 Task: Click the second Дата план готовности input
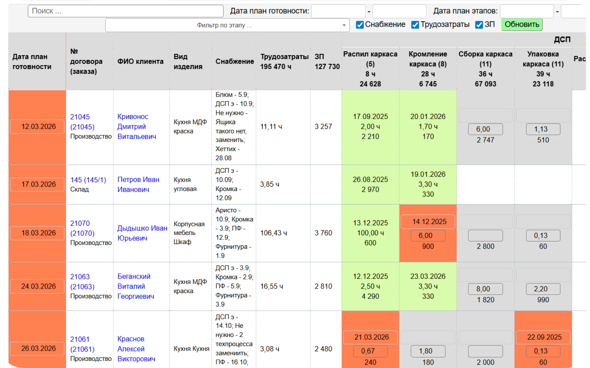[x=399, y=11]
